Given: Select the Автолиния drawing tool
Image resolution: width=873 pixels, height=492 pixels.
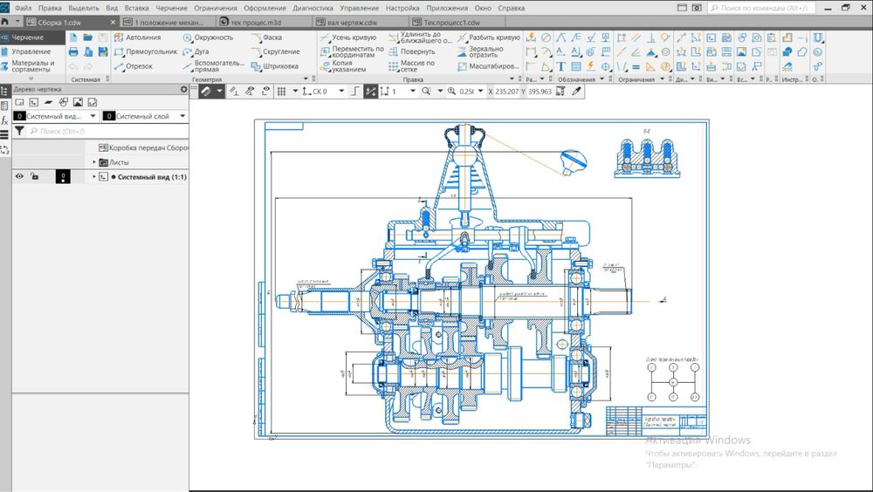Looking at the screenshot, I should click(x=138, y=38).
